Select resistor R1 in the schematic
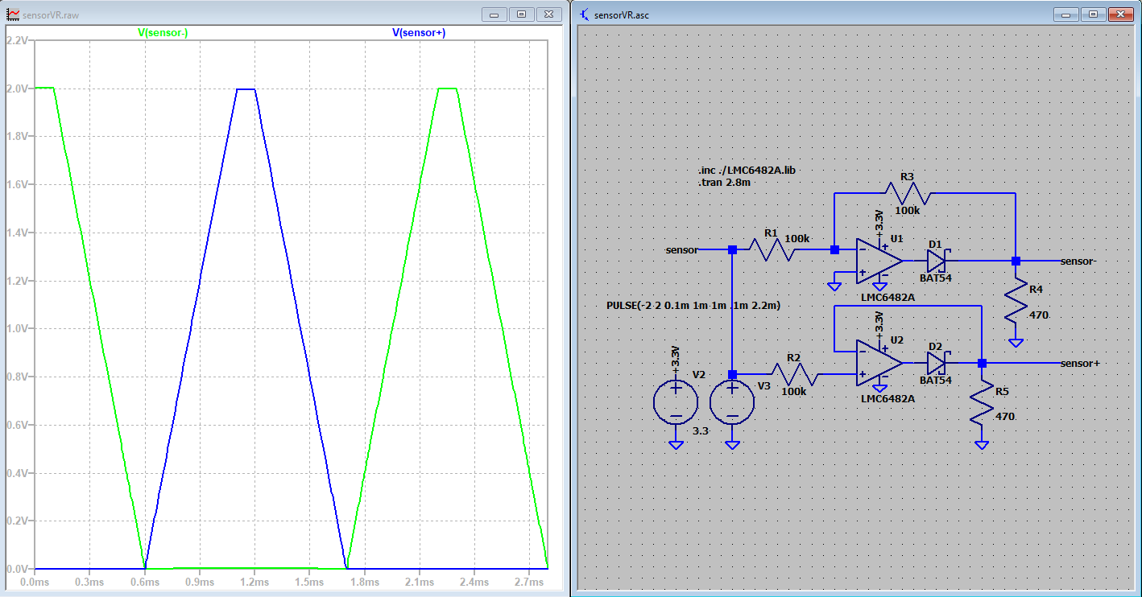This screenshot has width=1142, height=597. pyautogui.click(x=773, y=250)
